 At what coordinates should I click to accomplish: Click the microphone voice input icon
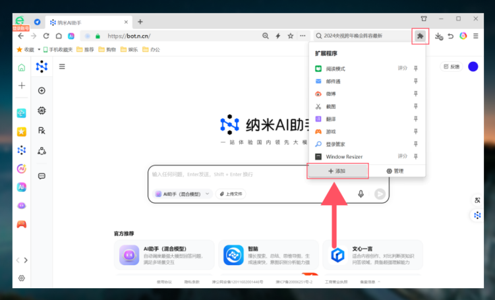click(x=361, y=194)
